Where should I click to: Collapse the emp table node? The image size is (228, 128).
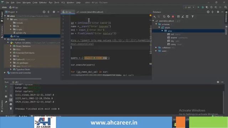point(162,31)
